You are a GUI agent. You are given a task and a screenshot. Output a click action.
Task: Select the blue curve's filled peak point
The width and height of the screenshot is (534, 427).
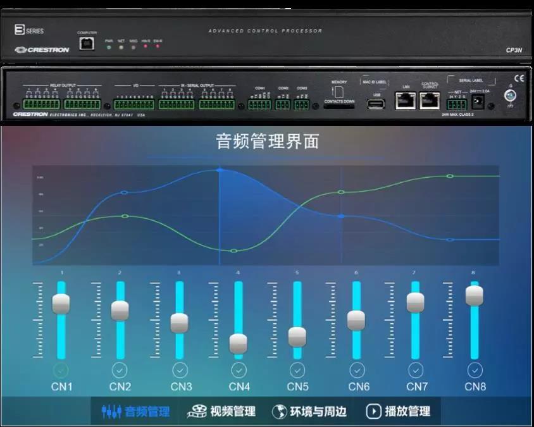pyautogui.click(x=220, y=170)
